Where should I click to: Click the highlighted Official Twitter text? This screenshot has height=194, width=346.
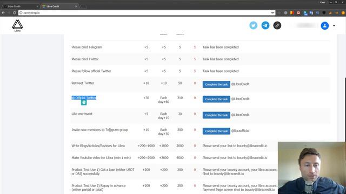pyautogui.click(x=84, y=98)
